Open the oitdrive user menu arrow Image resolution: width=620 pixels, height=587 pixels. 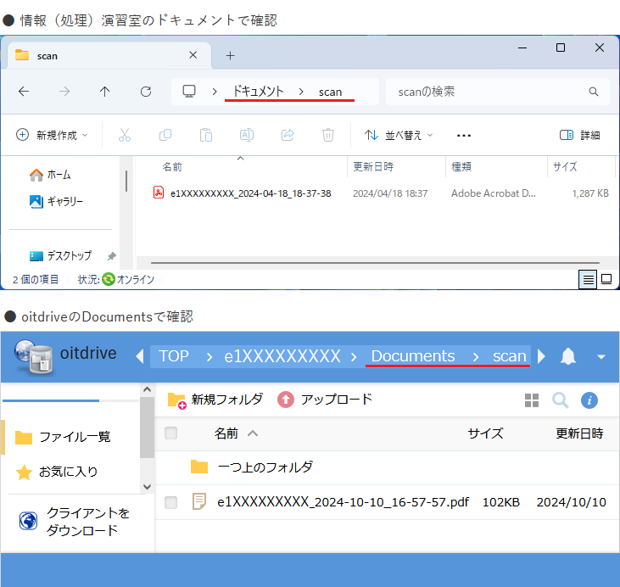601,357
